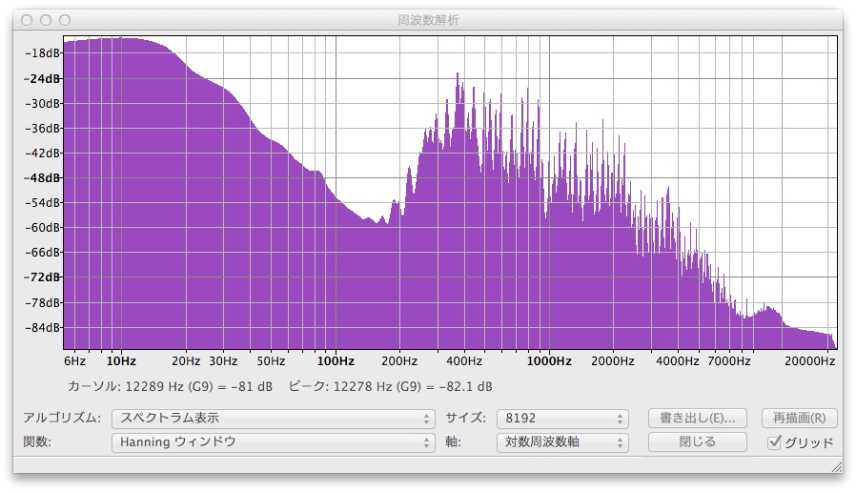Open the 軸 dropdown showing 対数周波数軸

(562, 441)
